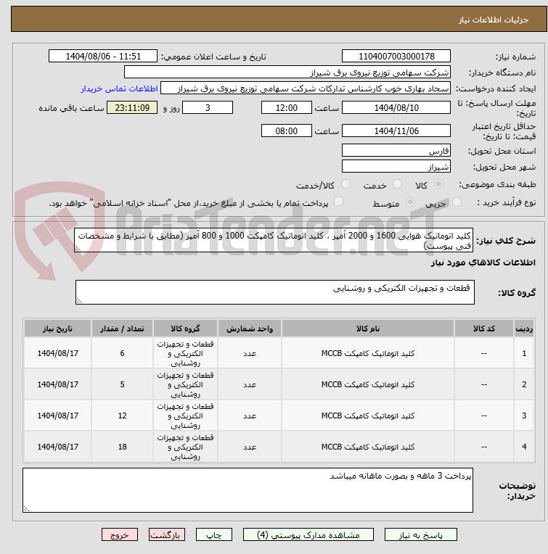Image resolution: width=548 pixels, height=554 pixels.
Task: Click the price validity date 1404/11/06
Action: point(396,131)
